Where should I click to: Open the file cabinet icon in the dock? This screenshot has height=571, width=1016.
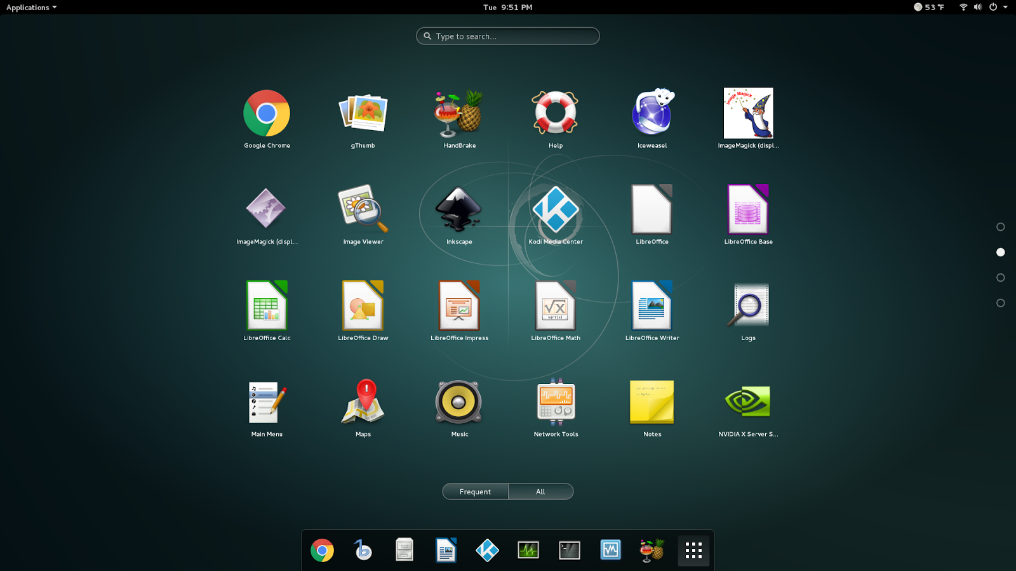(x=404, y=551)
